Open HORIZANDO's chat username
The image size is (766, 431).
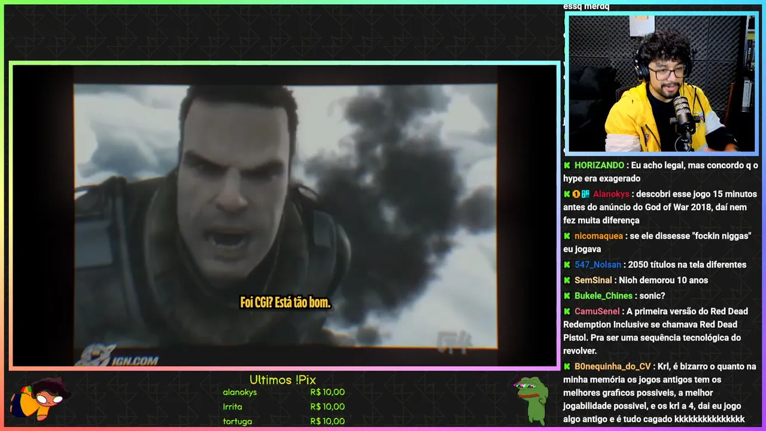point(599,165)
